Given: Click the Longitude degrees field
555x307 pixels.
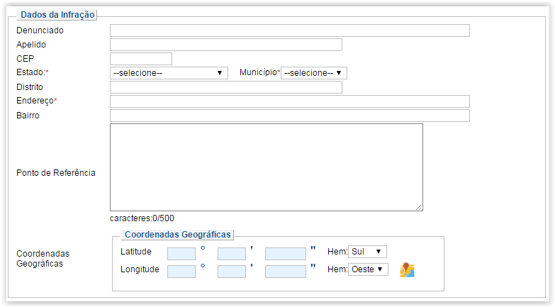Looking at the screenshot, I should (181, 272).
